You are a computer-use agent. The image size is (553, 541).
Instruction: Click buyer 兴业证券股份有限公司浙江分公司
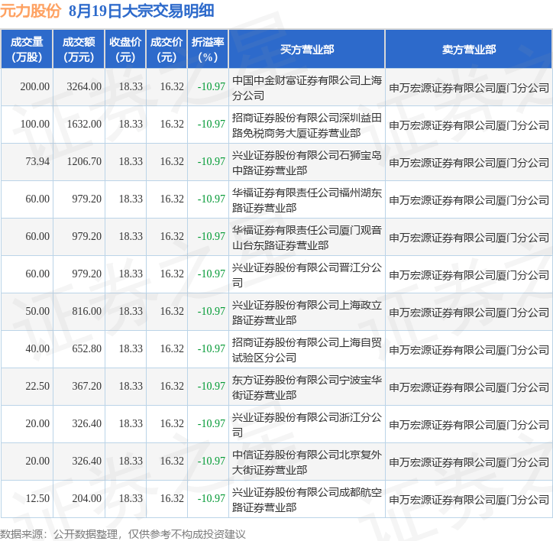[307, 425]
